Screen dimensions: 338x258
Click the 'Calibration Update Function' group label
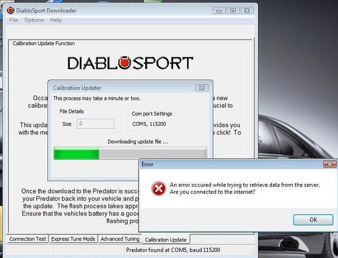click(x=43, y=43)
